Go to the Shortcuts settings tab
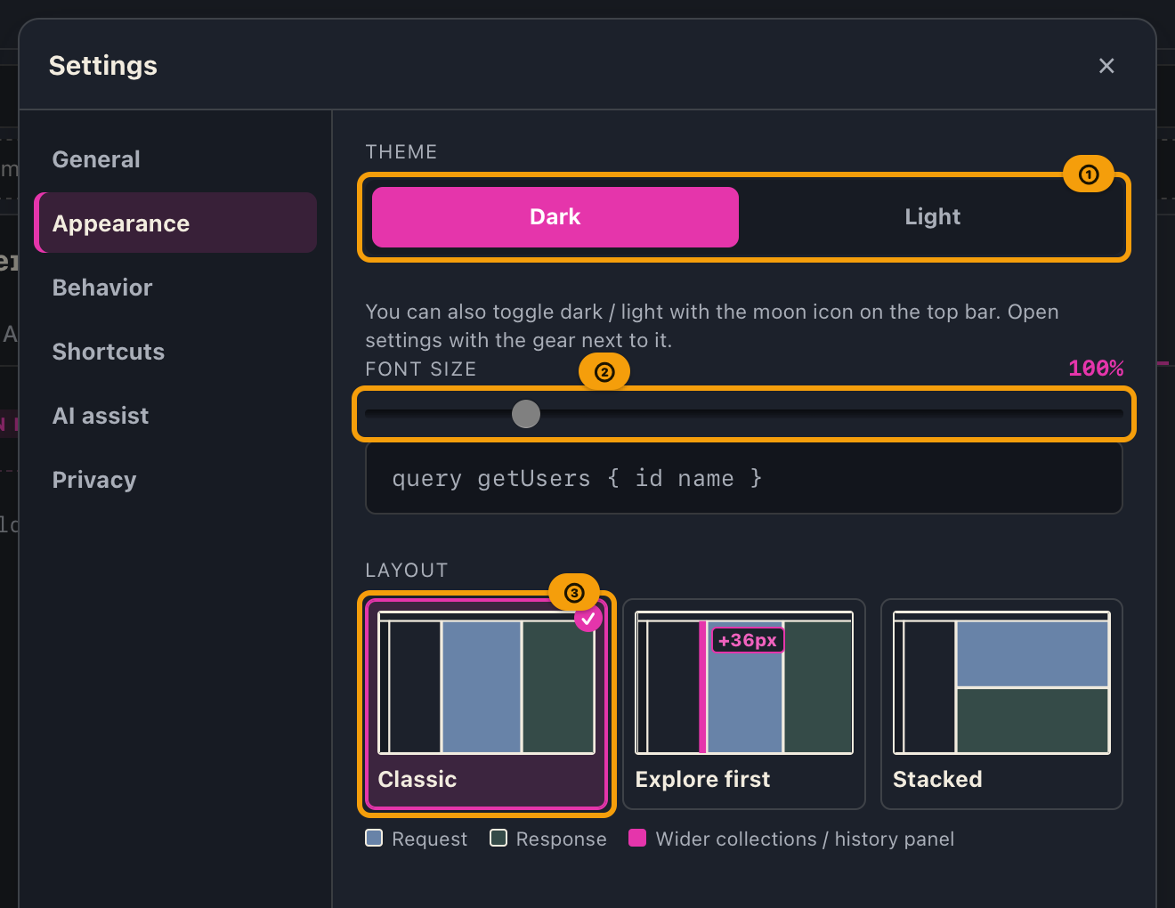 click(176, 352)
